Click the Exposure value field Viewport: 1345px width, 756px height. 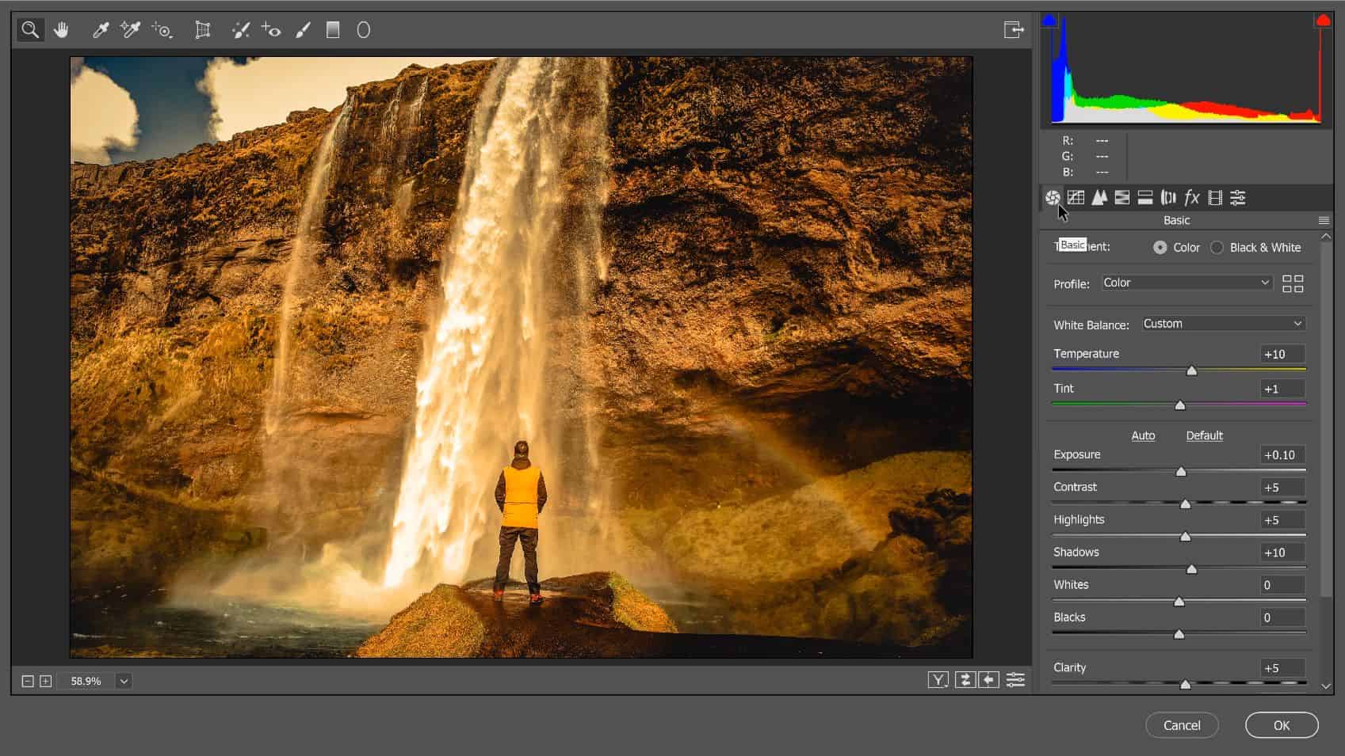pos(1282,455)
